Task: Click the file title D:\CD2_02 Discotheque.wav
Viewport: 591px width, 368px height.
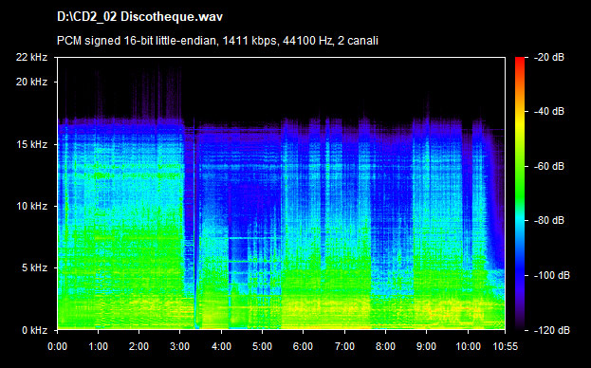Action: [x=139, y=17]
